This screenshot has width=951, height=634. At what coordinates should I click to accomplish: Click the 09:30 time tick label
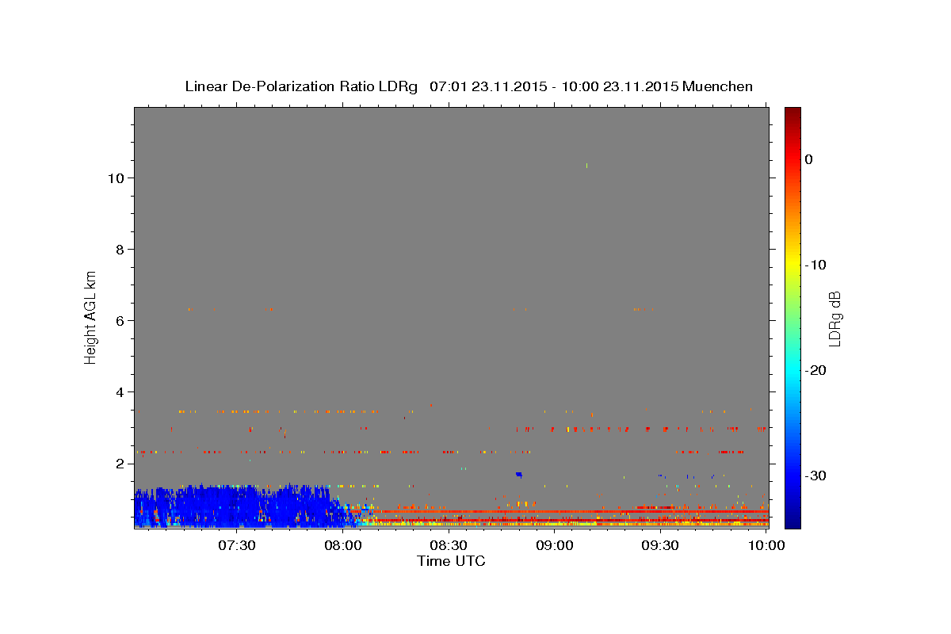click(660, 545)
